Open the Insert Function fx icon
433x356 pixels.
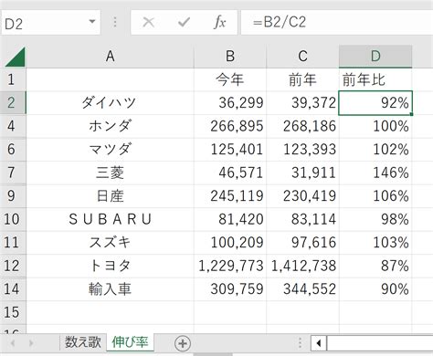click(220, 23)
